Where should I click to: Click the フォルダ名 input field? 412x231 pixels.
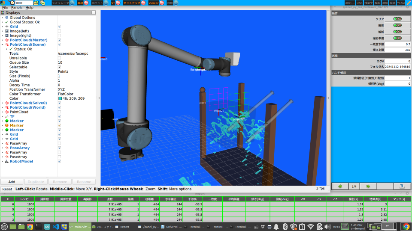397,67
